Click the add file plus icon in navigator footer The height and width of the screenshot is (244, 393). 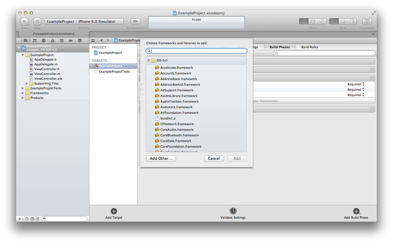point(20,219)
